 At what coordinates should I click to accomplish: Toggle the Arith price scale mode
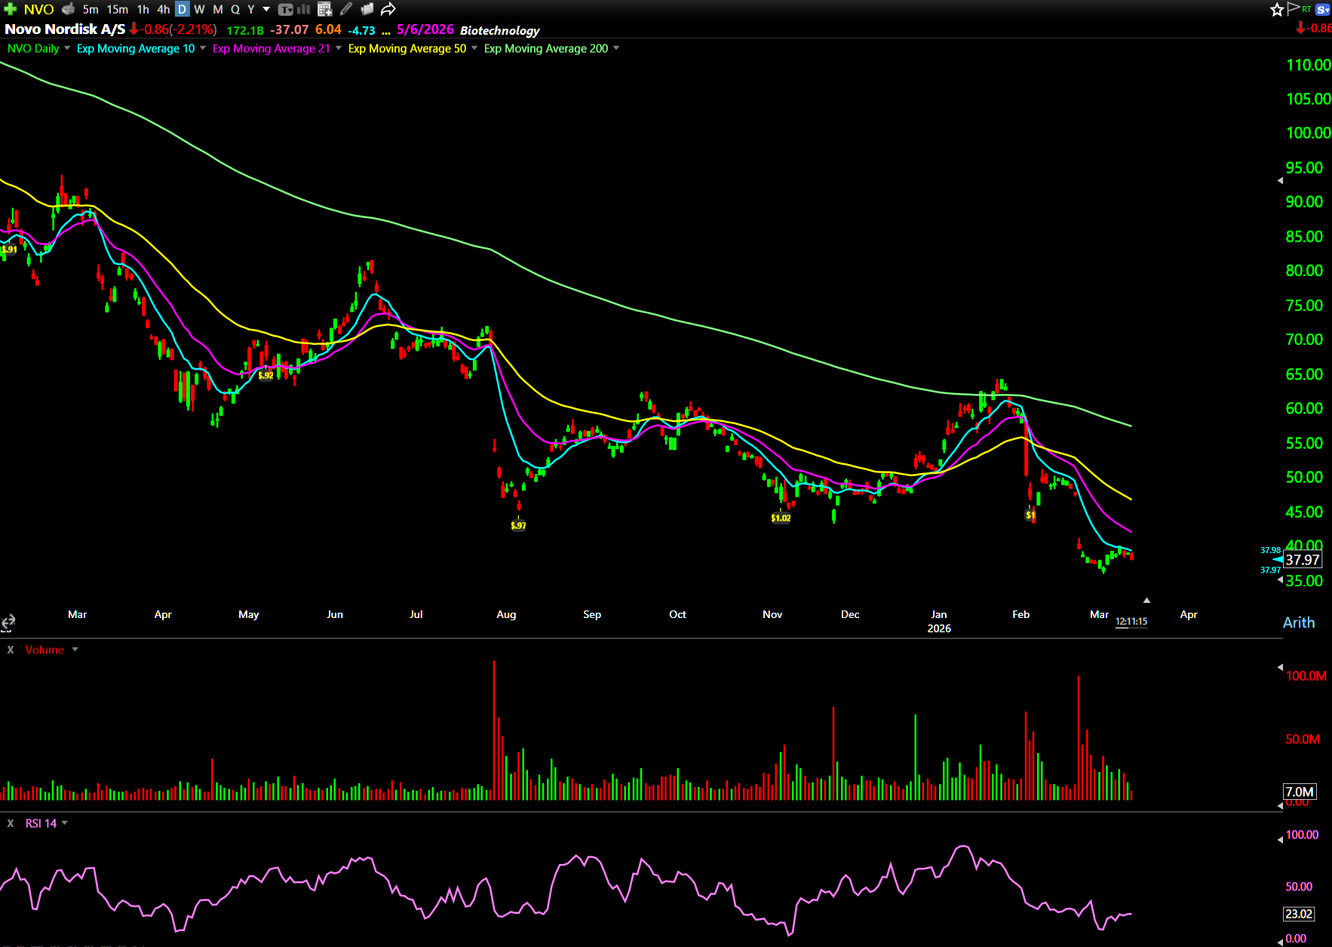point(1298,623)
